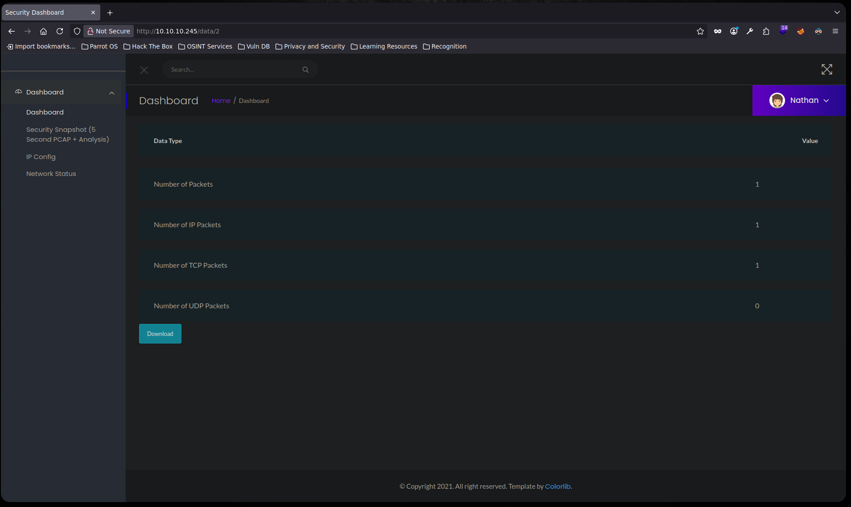Open the Nathan user dropdown
This screenshot has width=851, height=507.
pos(799,101)
